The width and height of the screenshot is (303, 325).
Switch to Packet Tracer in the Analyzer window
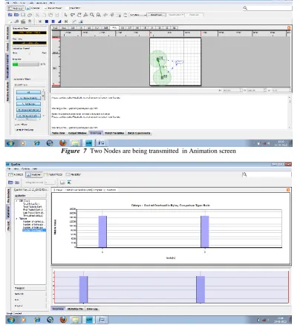click(53, 174)
